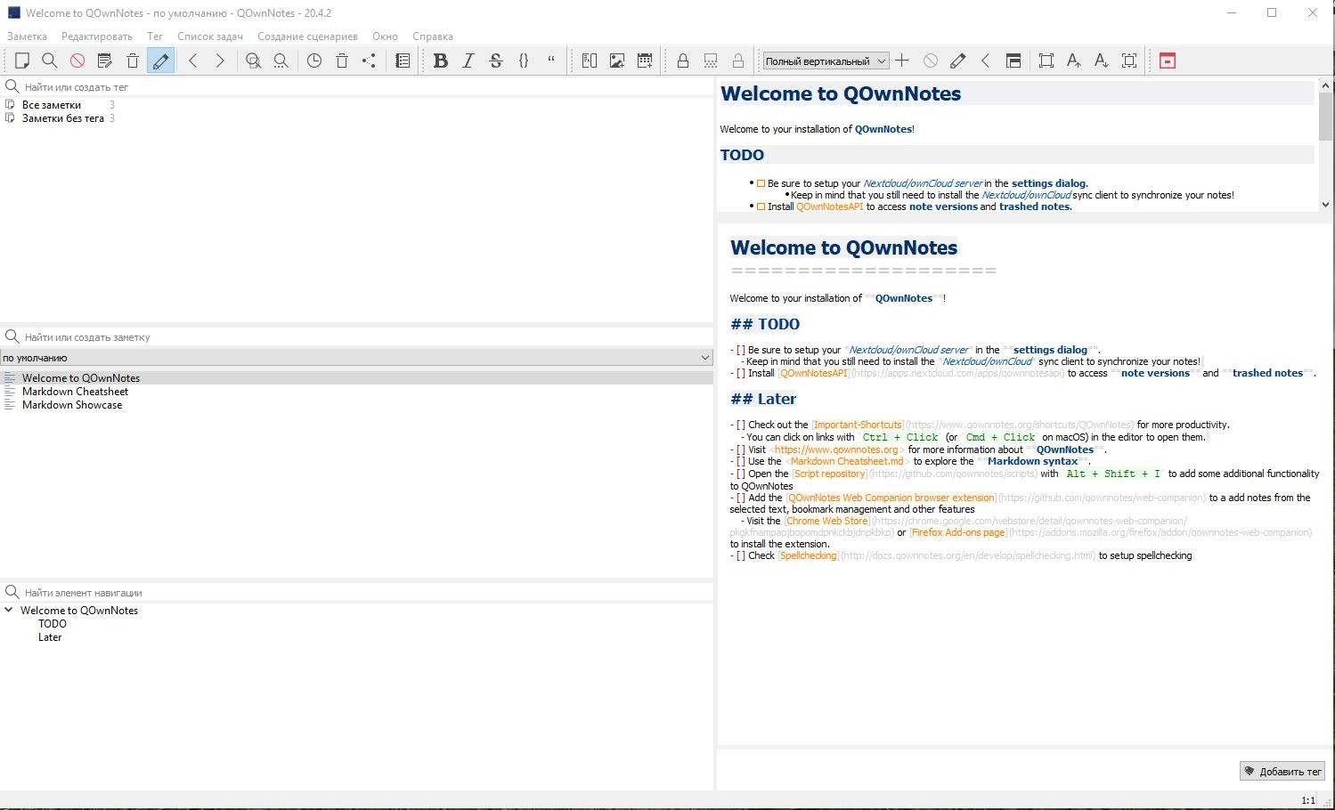This screenshot has height=810, width=1335.
Task: Open the Список задач menu
Action: pyautogui.click(x=210, y=36)
